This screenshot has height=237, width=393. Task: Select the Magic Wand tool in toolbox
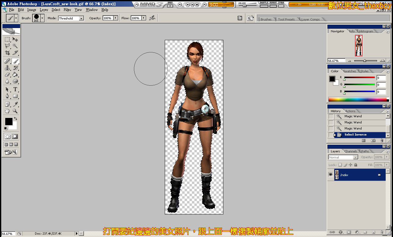(15, 46)
